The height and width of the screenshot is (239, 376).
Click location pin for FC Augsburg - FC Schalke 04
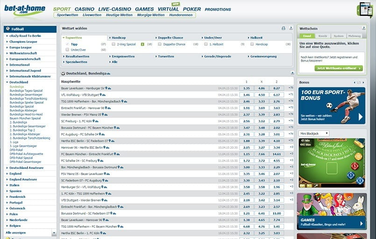click(x=100, y=134)
